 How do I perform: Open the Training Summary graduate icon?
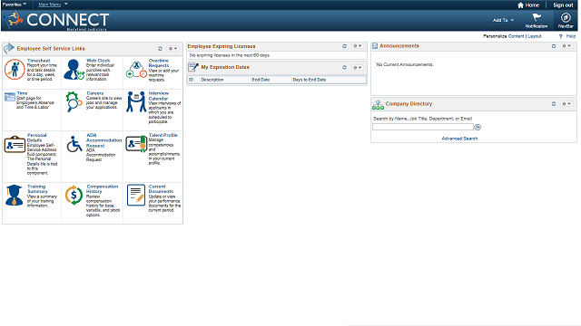click(15, 195)
